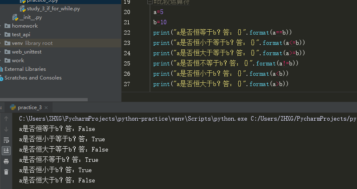Click the format(a<=b) code on line 23
357x189 pixels.
tap(284, 43)
